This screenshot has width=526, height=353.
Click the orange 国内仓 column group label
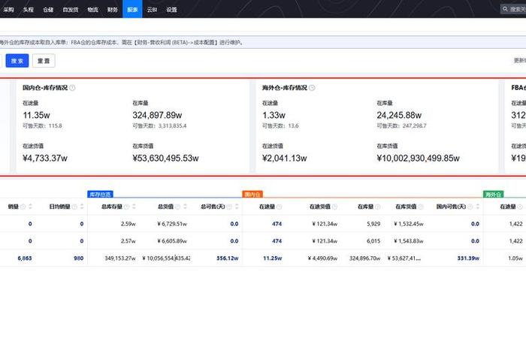click(x=252, y=195)
